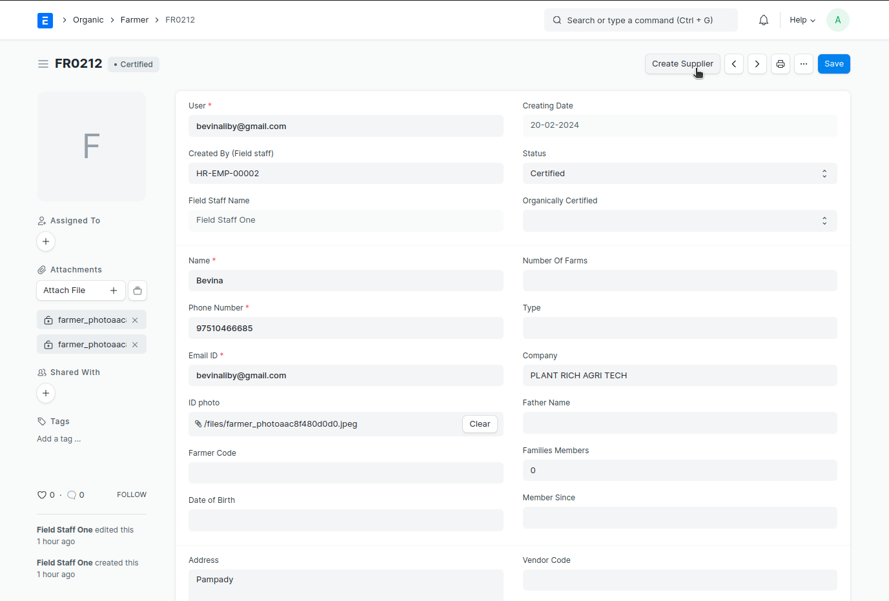Screen dimensions: 889x601
Task: Go to next record arrow
Action: click(x=757, y=64)
